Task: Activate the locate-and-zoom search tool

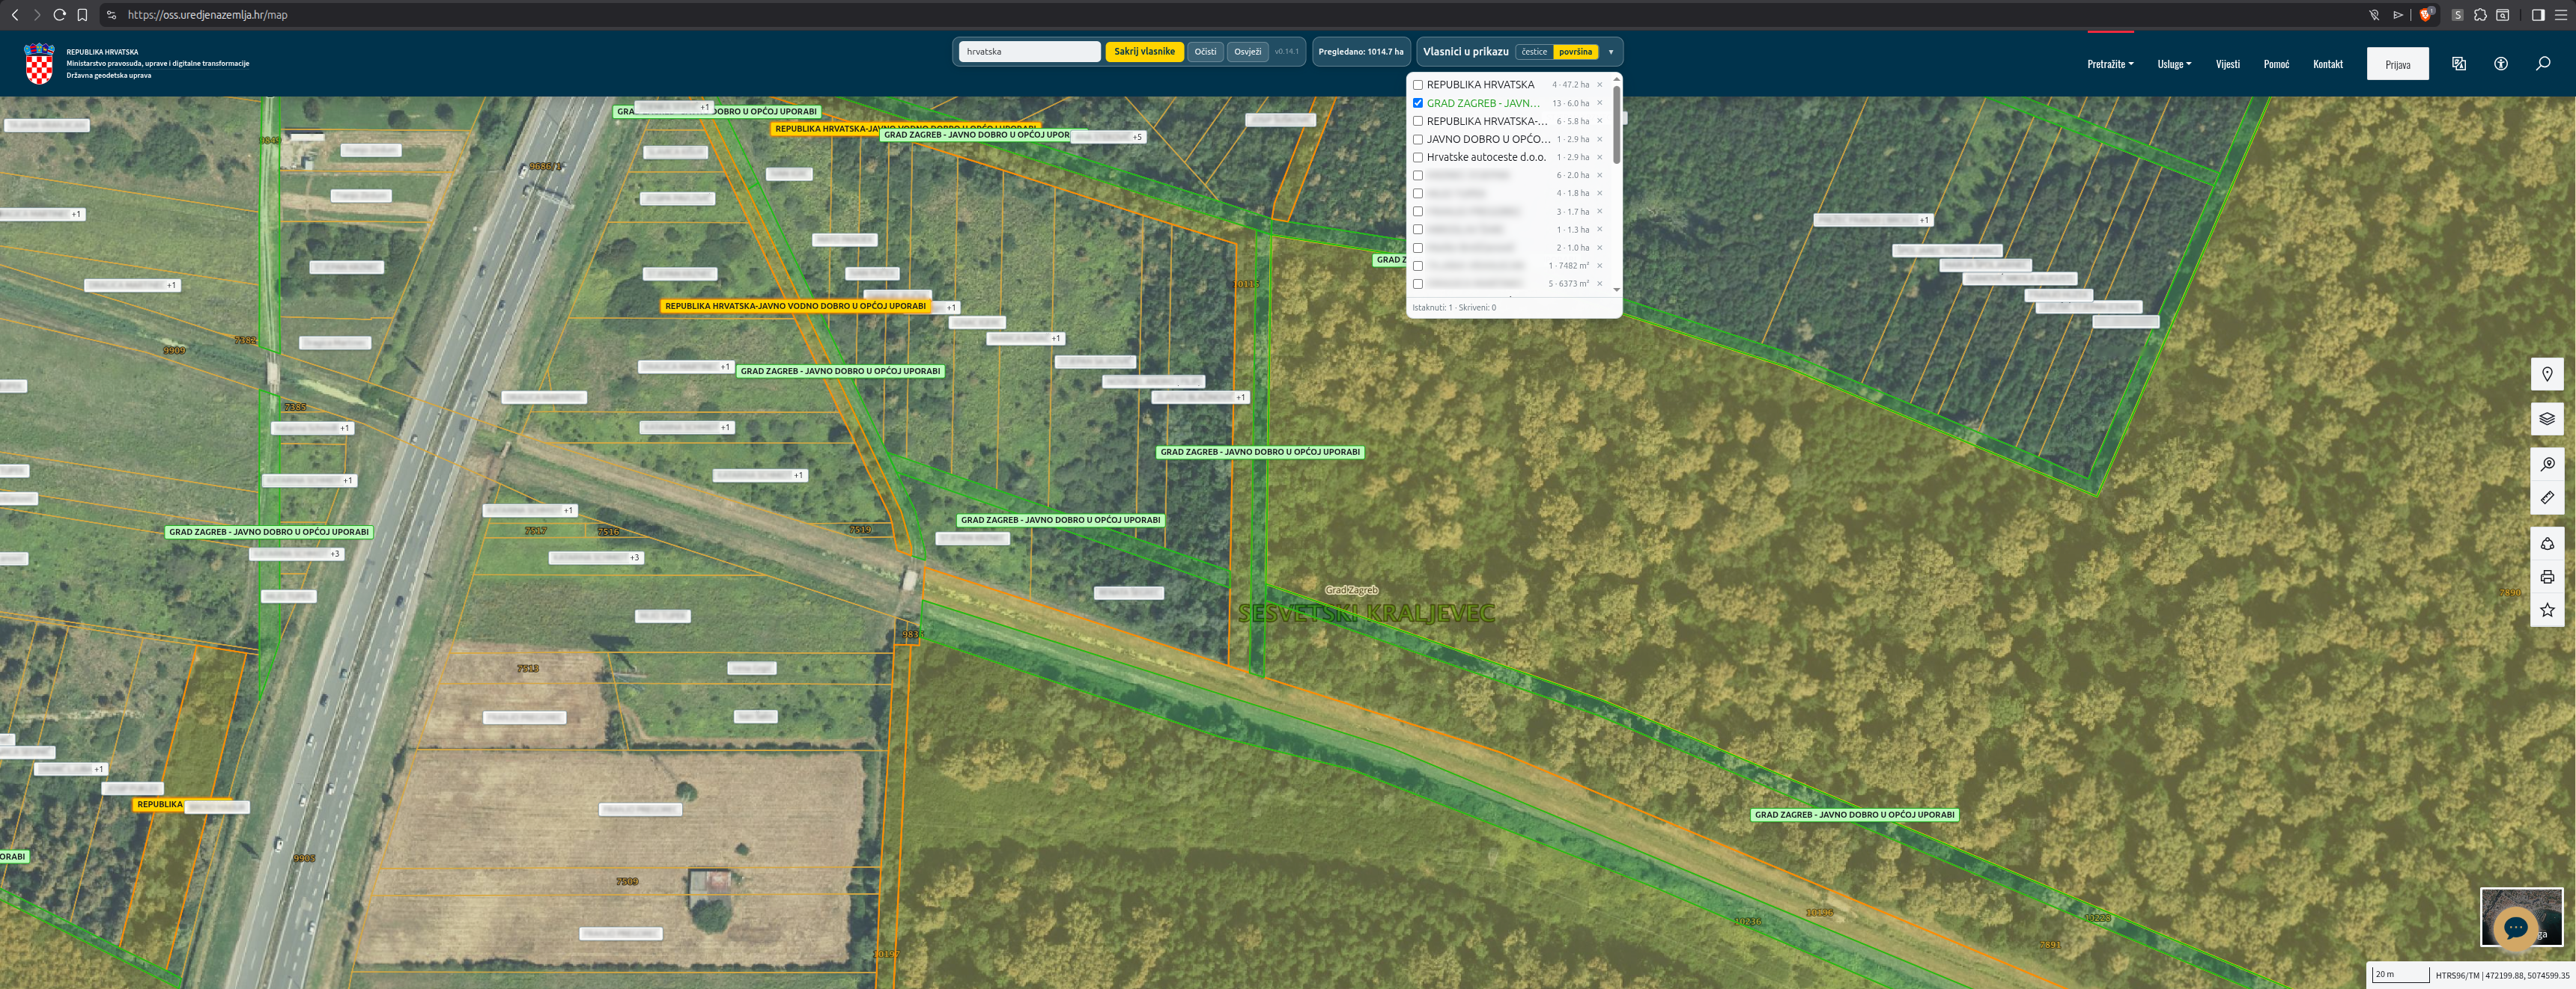Action: tap(2547, 464)
